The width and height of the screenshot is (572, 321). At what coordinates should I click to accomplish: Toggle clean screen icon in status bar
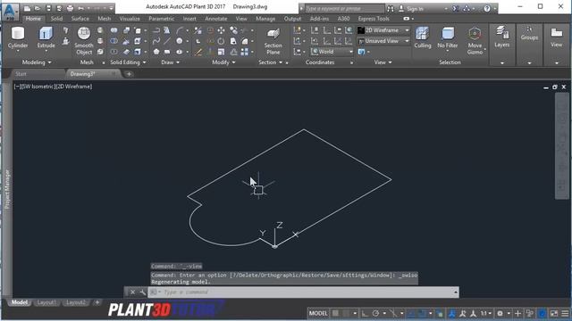click(554, 313)
